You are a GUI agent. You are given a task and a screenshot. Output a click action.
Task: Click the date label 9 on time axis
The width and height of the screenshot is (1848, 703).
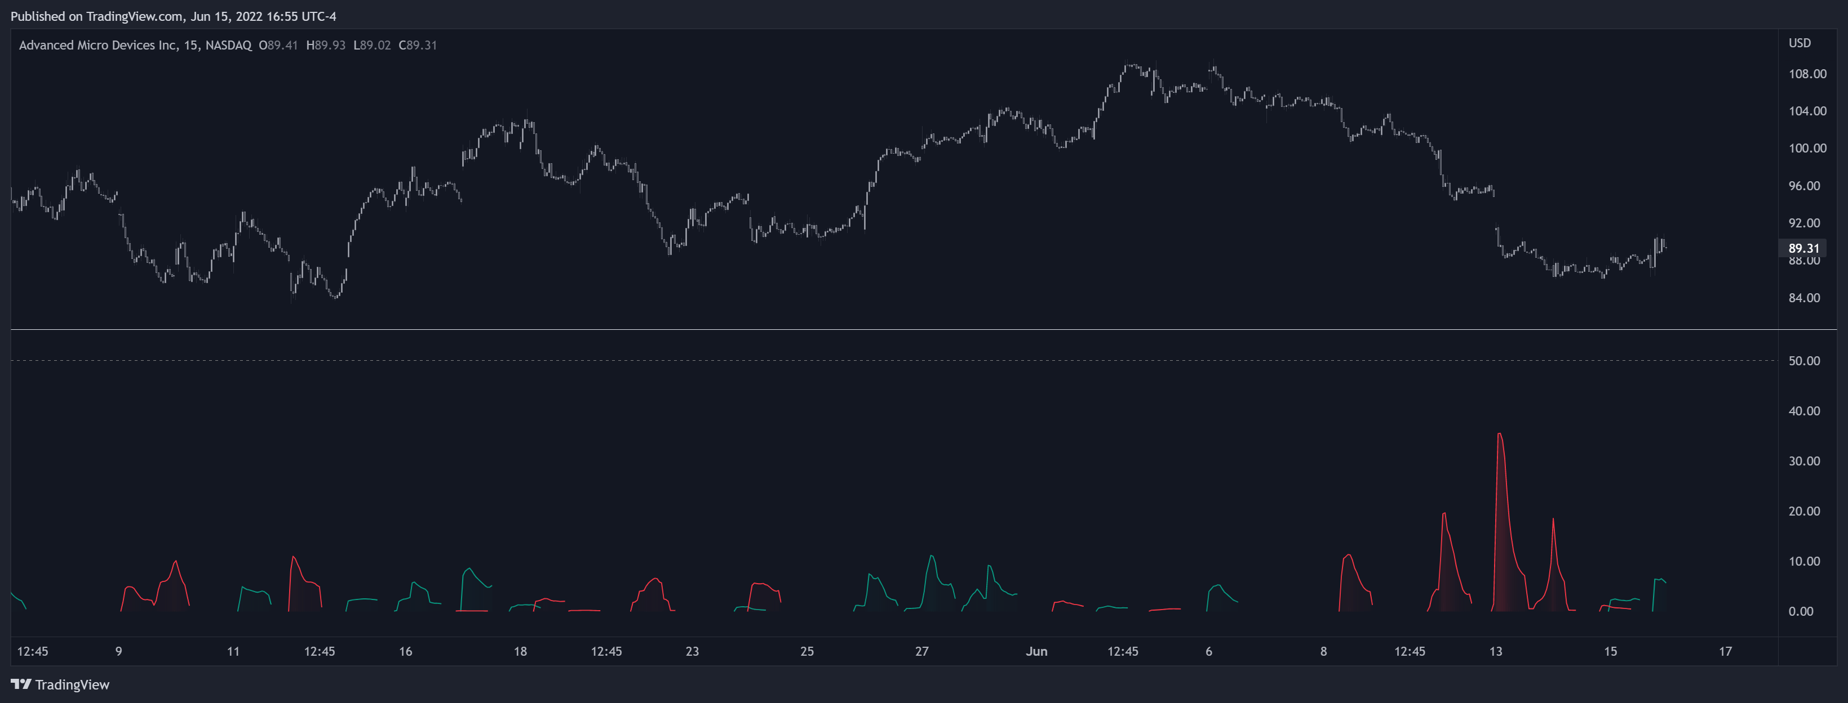click(118, 651)
